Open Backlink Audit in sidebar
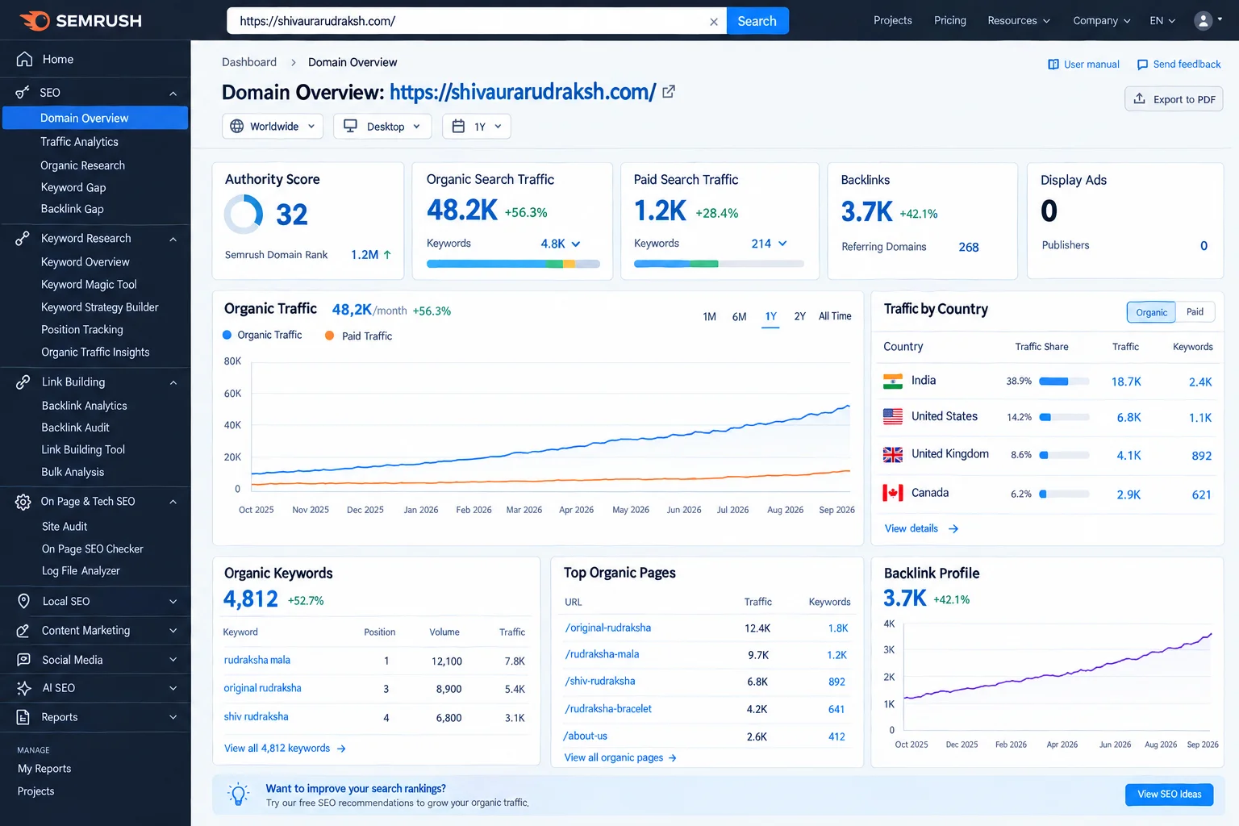The image size is (1239, 826). pos(75,428)
